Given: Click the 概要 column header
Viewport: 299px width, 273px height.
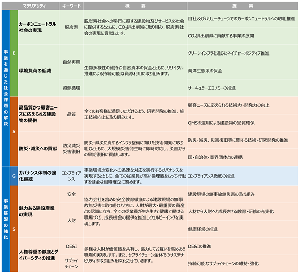Looking at the screenshot, I should point(135,6).
